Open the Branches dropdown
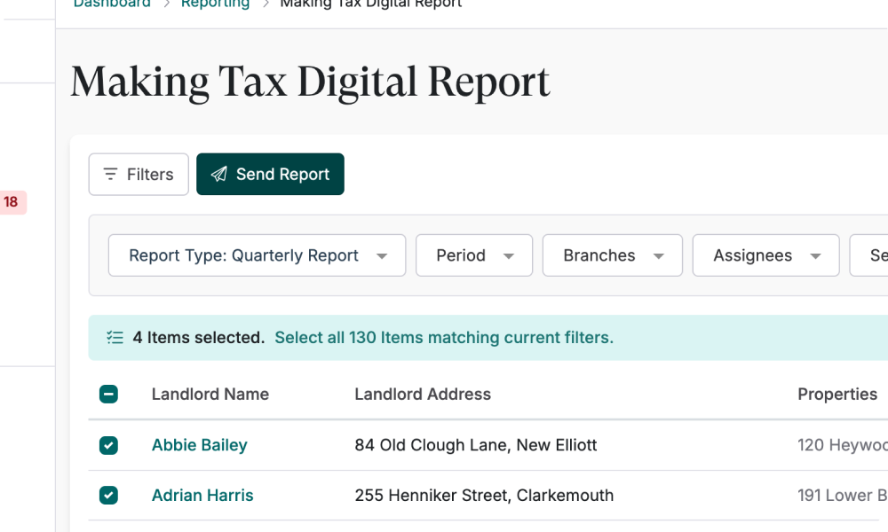888x532 pixels. 612,255
